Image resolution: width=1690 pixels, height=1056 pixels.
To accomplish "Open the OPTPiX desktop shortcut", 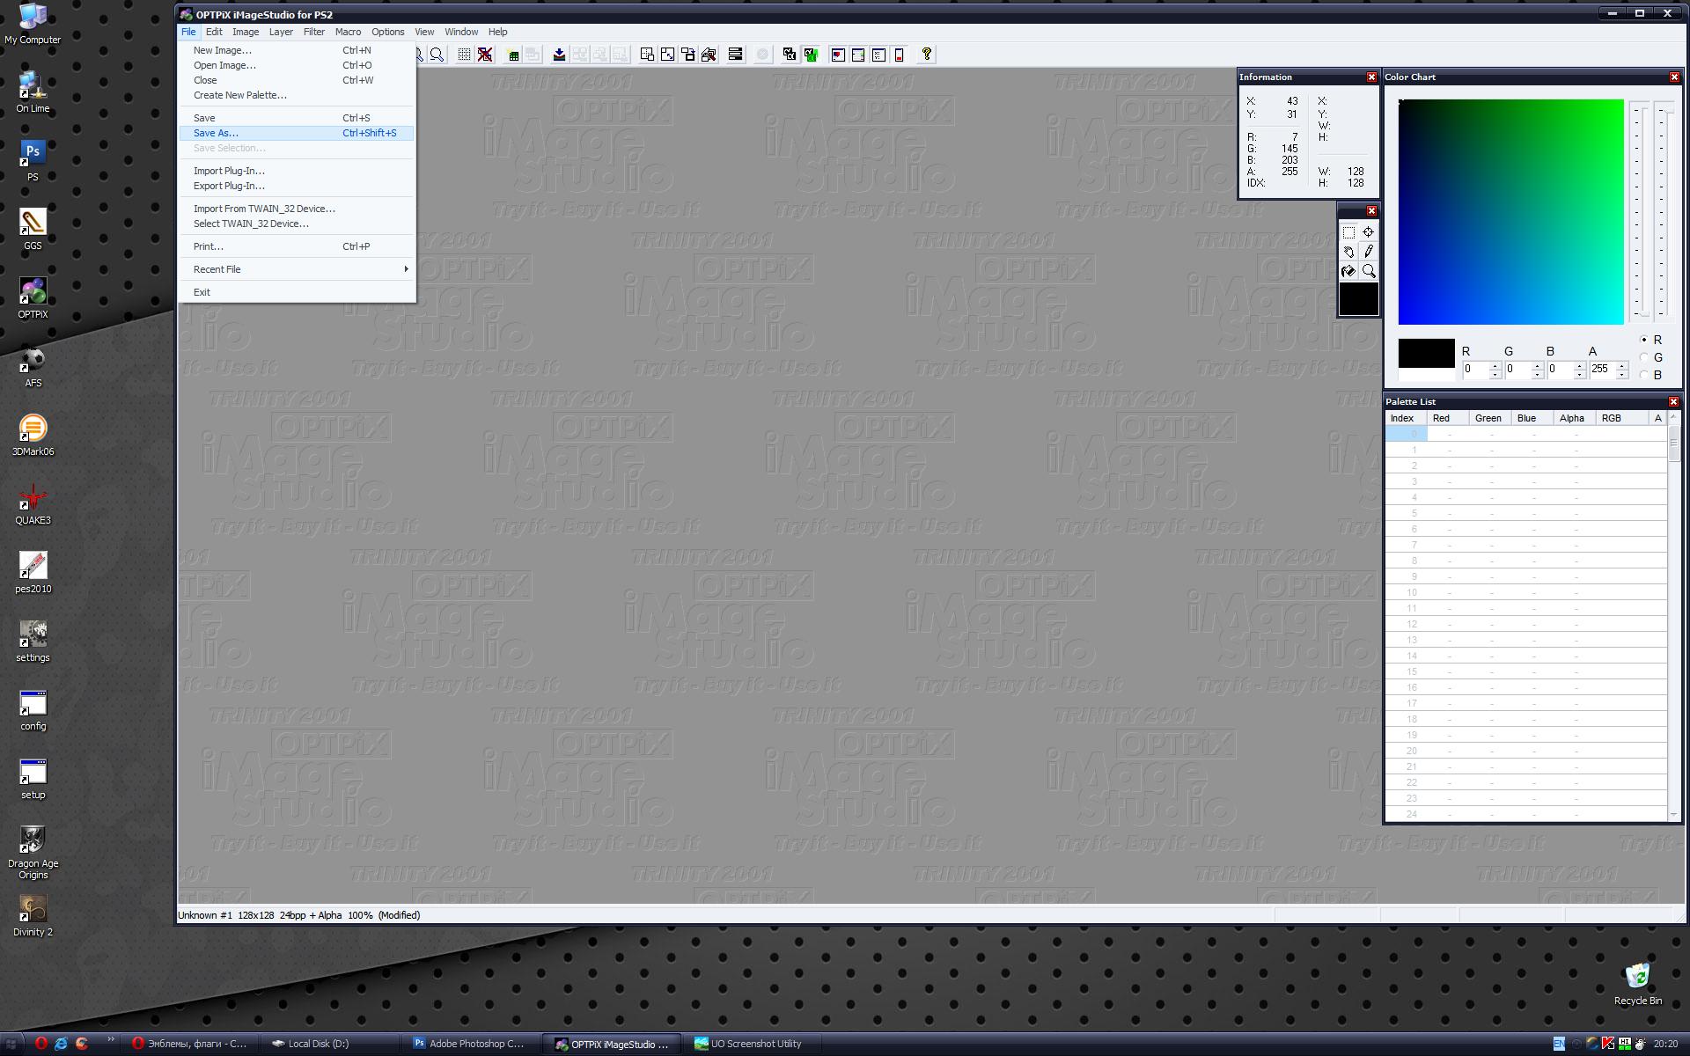I will pyautogui.click(x=33, y=298).
